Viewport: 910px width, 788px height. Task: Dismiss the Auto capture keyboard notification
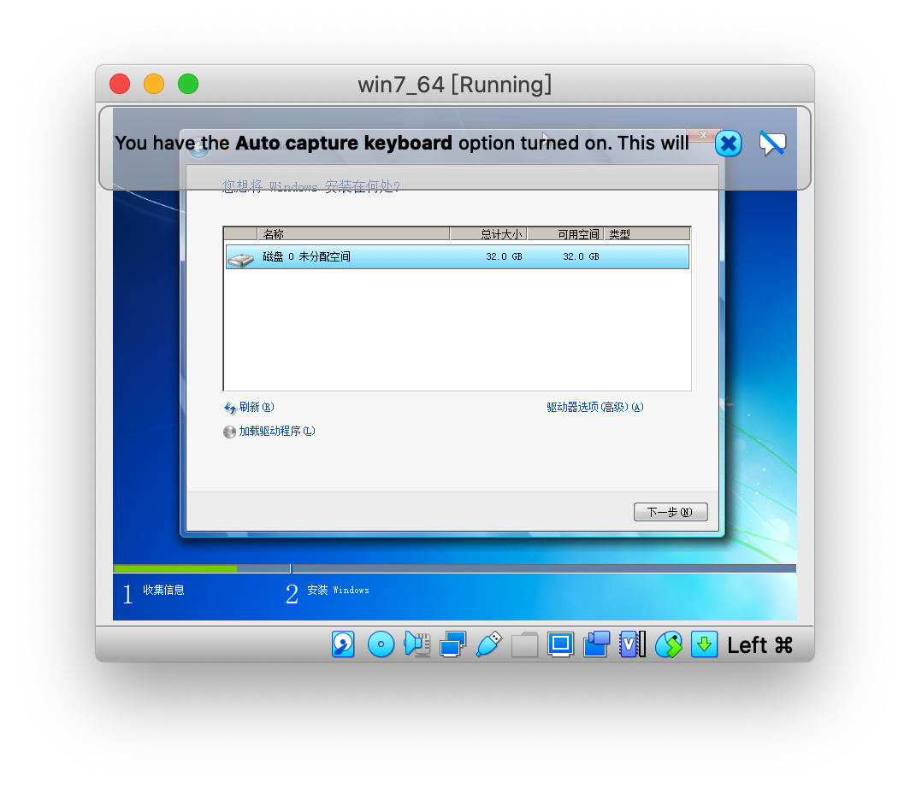[729, 144]
